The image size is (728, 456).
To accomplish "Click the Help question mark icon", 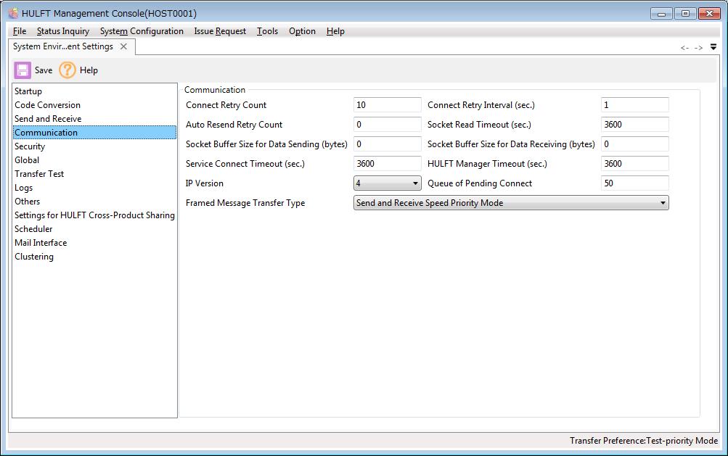I will pyautogui.click(x=68, y=70).
